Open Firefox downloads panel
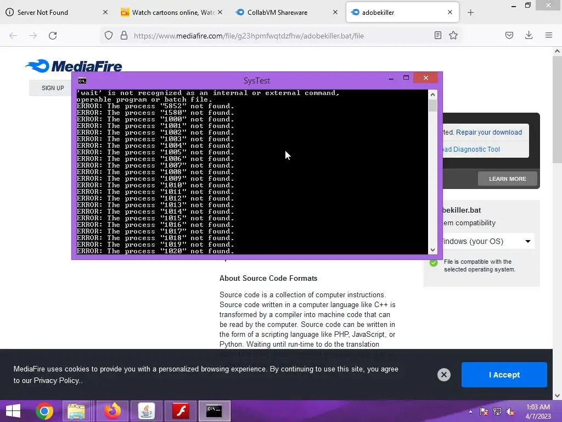The height and width of the screenshot is (422, 562). [529, 35]
